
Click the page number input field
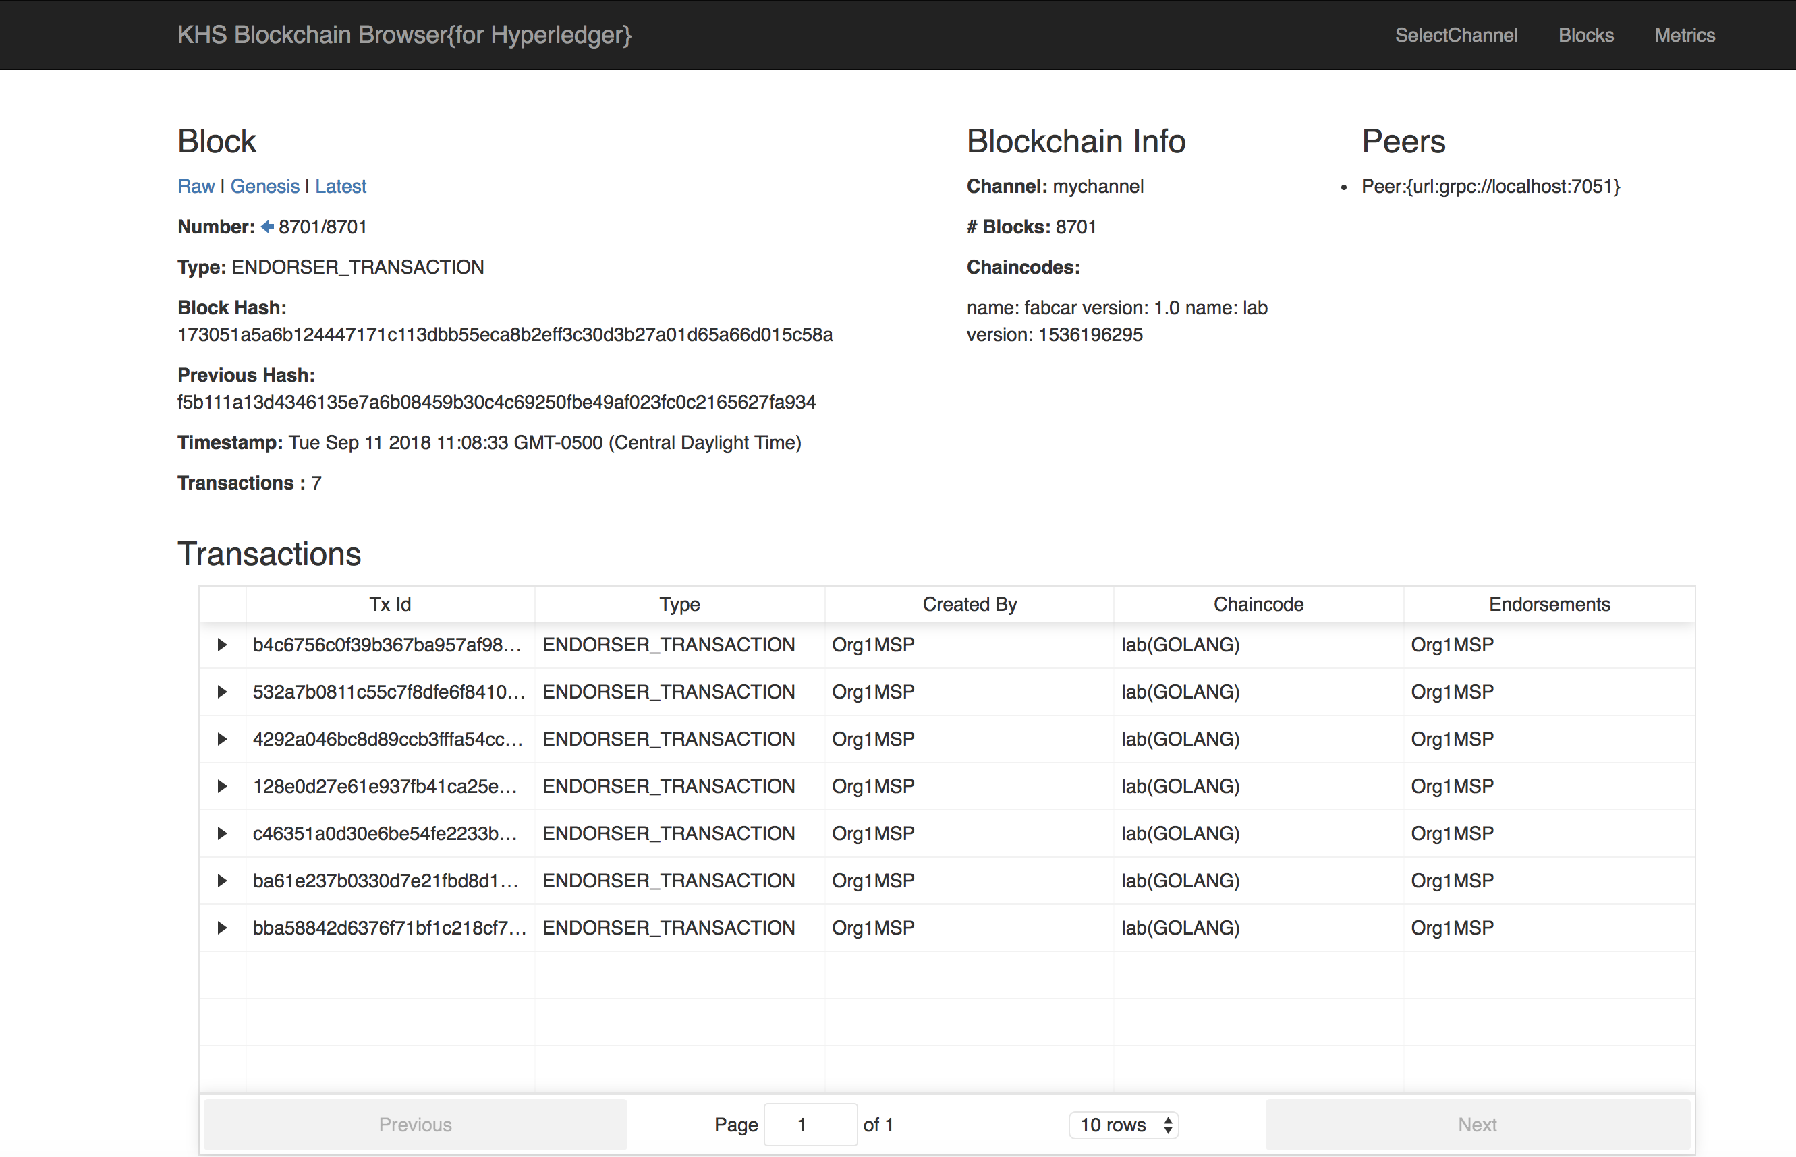click(x=810, y=1125)
